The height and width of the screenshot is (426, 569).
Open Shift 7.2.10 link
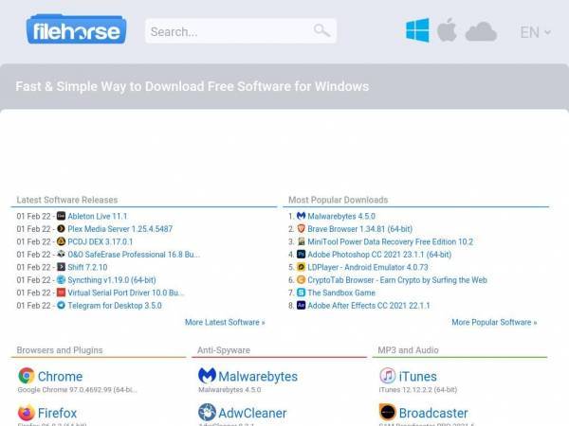coord(87,267)
